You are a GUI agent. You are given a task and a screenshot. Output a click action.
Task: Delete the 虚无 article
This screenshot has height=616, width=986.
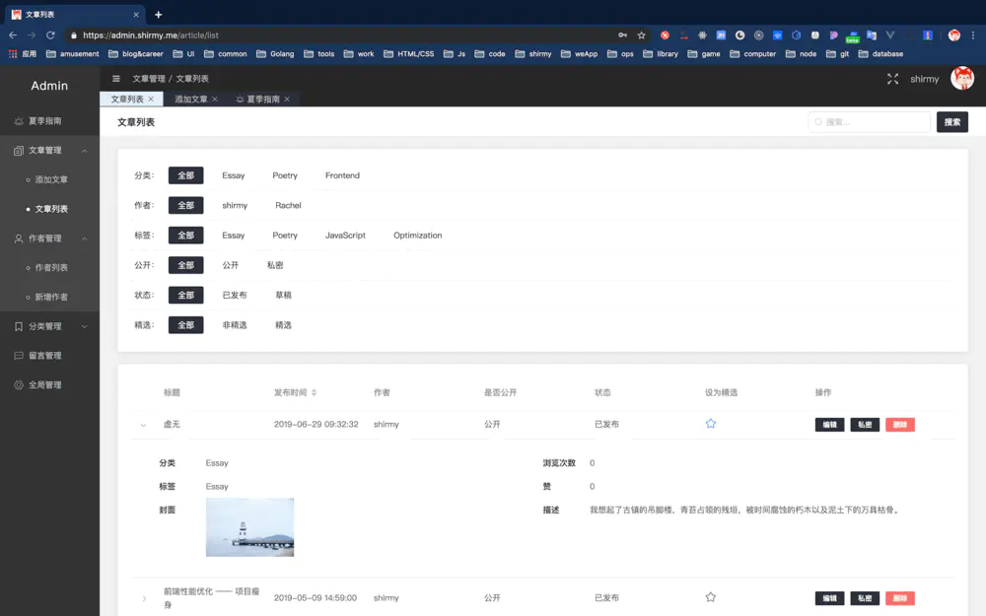[900, 424]
